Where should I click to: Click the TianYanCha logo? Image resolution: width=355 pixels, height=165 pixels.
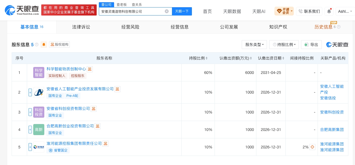[x=22, y=10]
